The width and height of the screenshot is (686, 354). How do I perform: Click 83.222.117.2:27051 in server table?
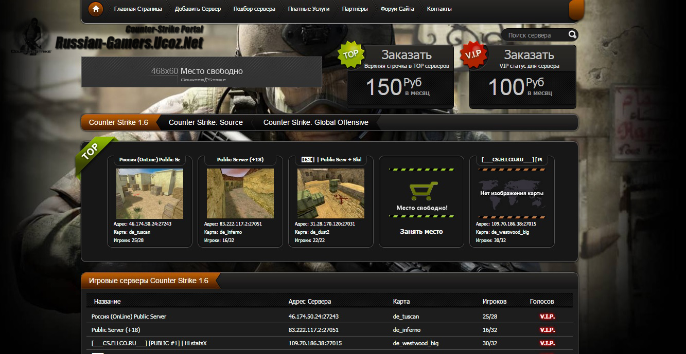pyautogui.click(x=313, y=330)
